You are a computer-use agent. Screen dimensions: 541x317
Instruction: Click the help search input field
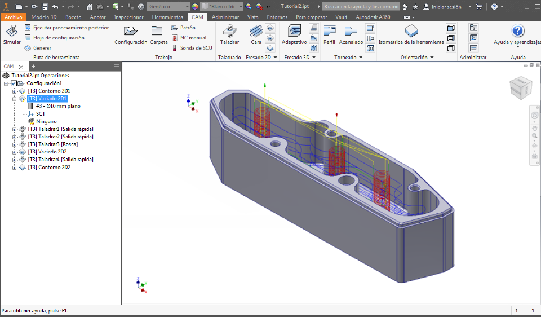(361, 7)
